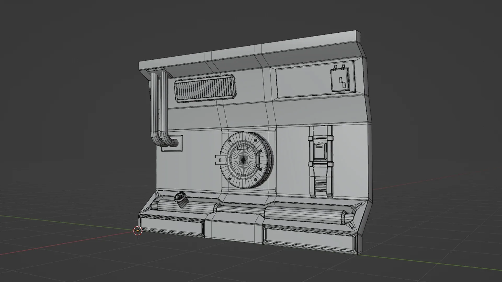Select the vertical ladder-like mechanism panel

321,162
